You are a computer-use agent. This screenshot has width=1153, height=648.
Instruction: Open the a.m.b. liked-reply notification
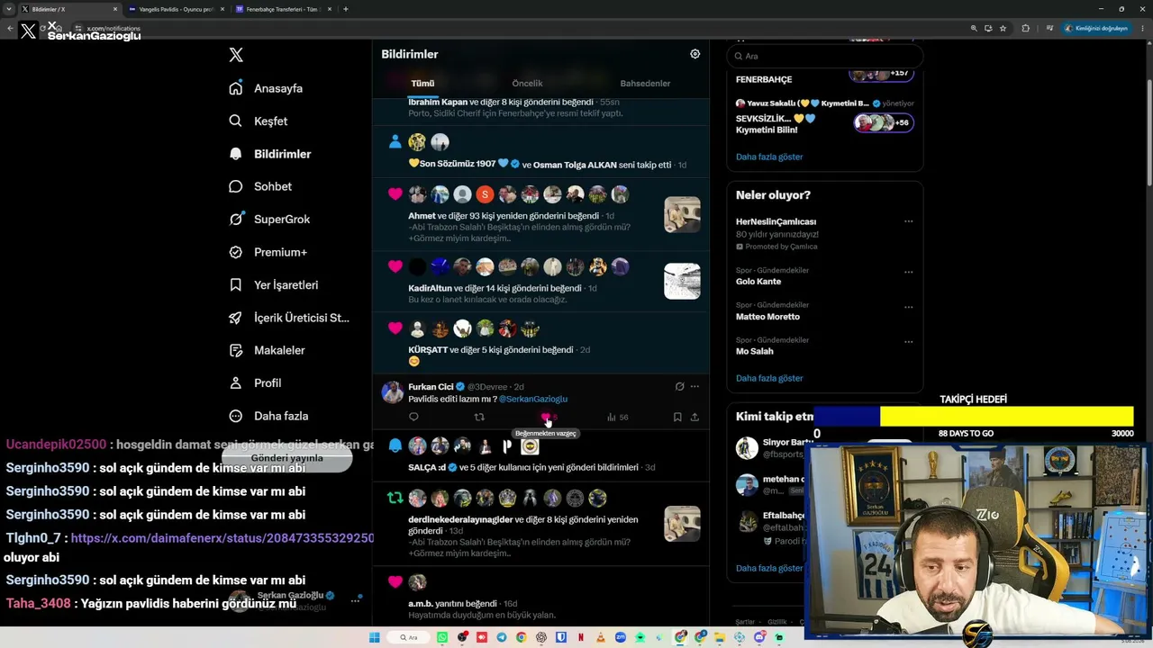pos(540,597)
